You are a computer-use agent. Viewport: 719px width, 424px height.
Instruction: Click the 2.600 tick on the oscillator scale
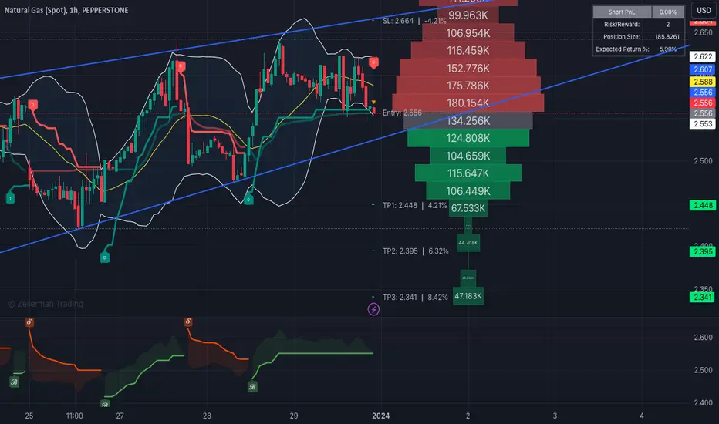[x=703, y=338]
